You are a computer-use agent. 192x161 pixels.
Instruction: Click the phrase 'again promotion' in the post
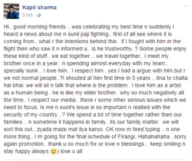[24, 144]
